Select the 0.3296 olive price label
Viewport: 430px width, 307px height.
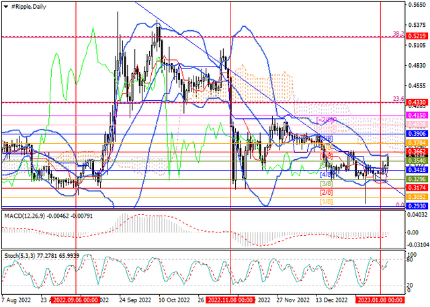point(417,179)
